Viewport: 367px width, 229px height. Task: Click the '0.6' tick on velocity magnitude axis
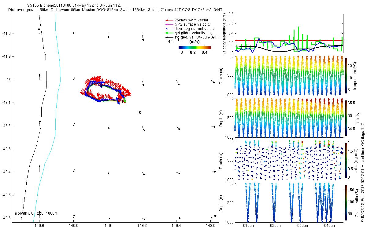231,24
